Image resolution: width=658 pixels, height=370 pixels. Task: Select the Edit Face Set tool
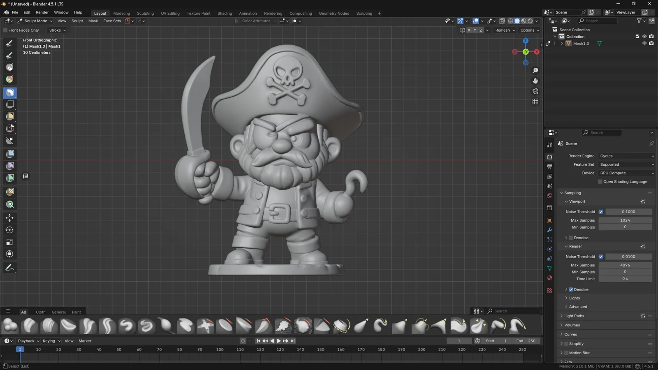point(10,191)
